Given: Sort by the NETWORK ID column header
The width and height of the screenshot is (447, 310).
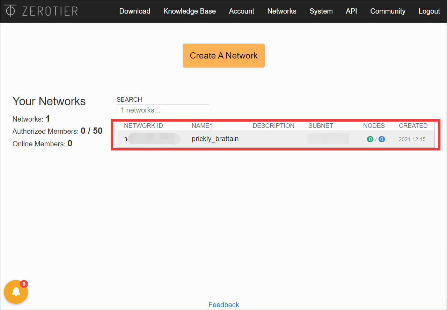Looking at the screenshot, I should tap(144, 126).
